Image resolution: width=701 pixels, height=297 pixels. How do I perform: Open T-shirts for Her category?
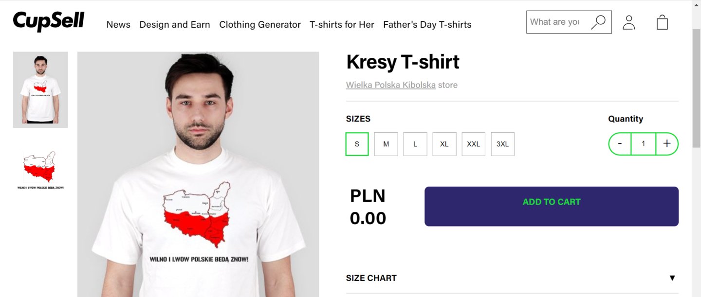[x=342, y=25]
